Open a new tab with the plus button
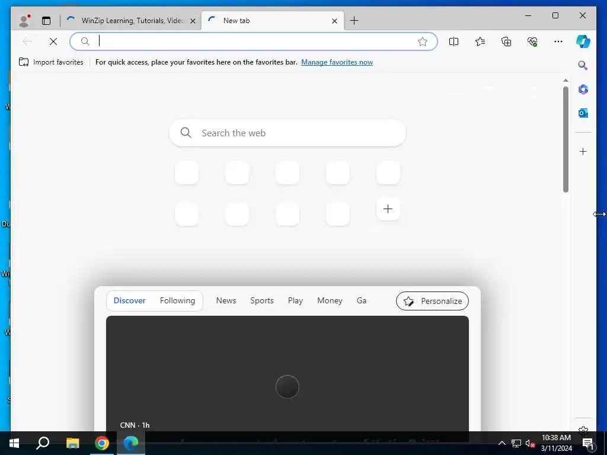Viewport: 607px width, 455px height. pyautogui.click(x=354, y=21)
